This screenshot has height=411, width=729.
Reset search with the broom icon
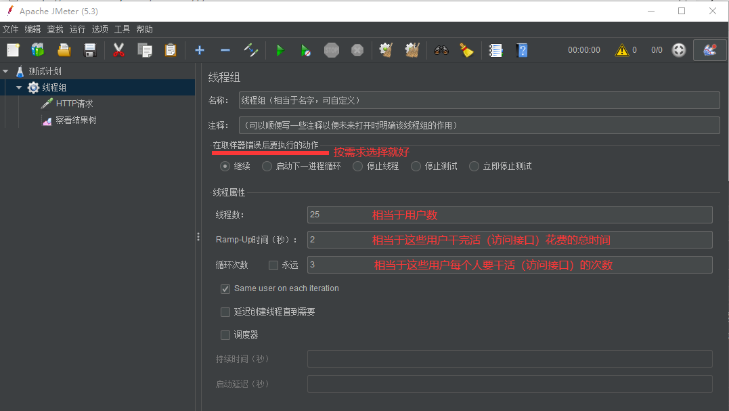[466, 50]
